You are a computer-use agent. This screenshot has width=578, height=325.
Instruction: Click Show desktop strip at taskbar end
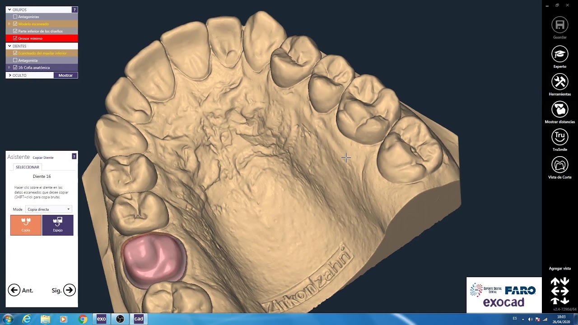(576, 319)
